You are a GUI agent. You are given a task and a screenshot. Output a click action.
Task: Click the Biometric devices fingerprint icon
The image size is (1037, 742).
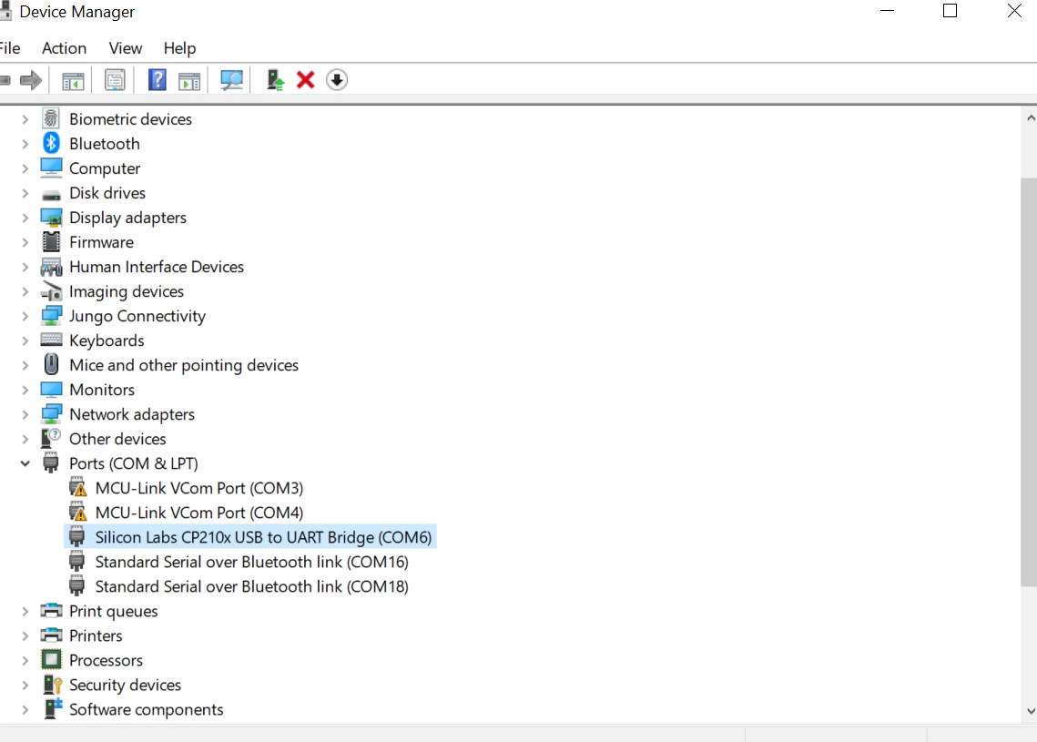51,119
